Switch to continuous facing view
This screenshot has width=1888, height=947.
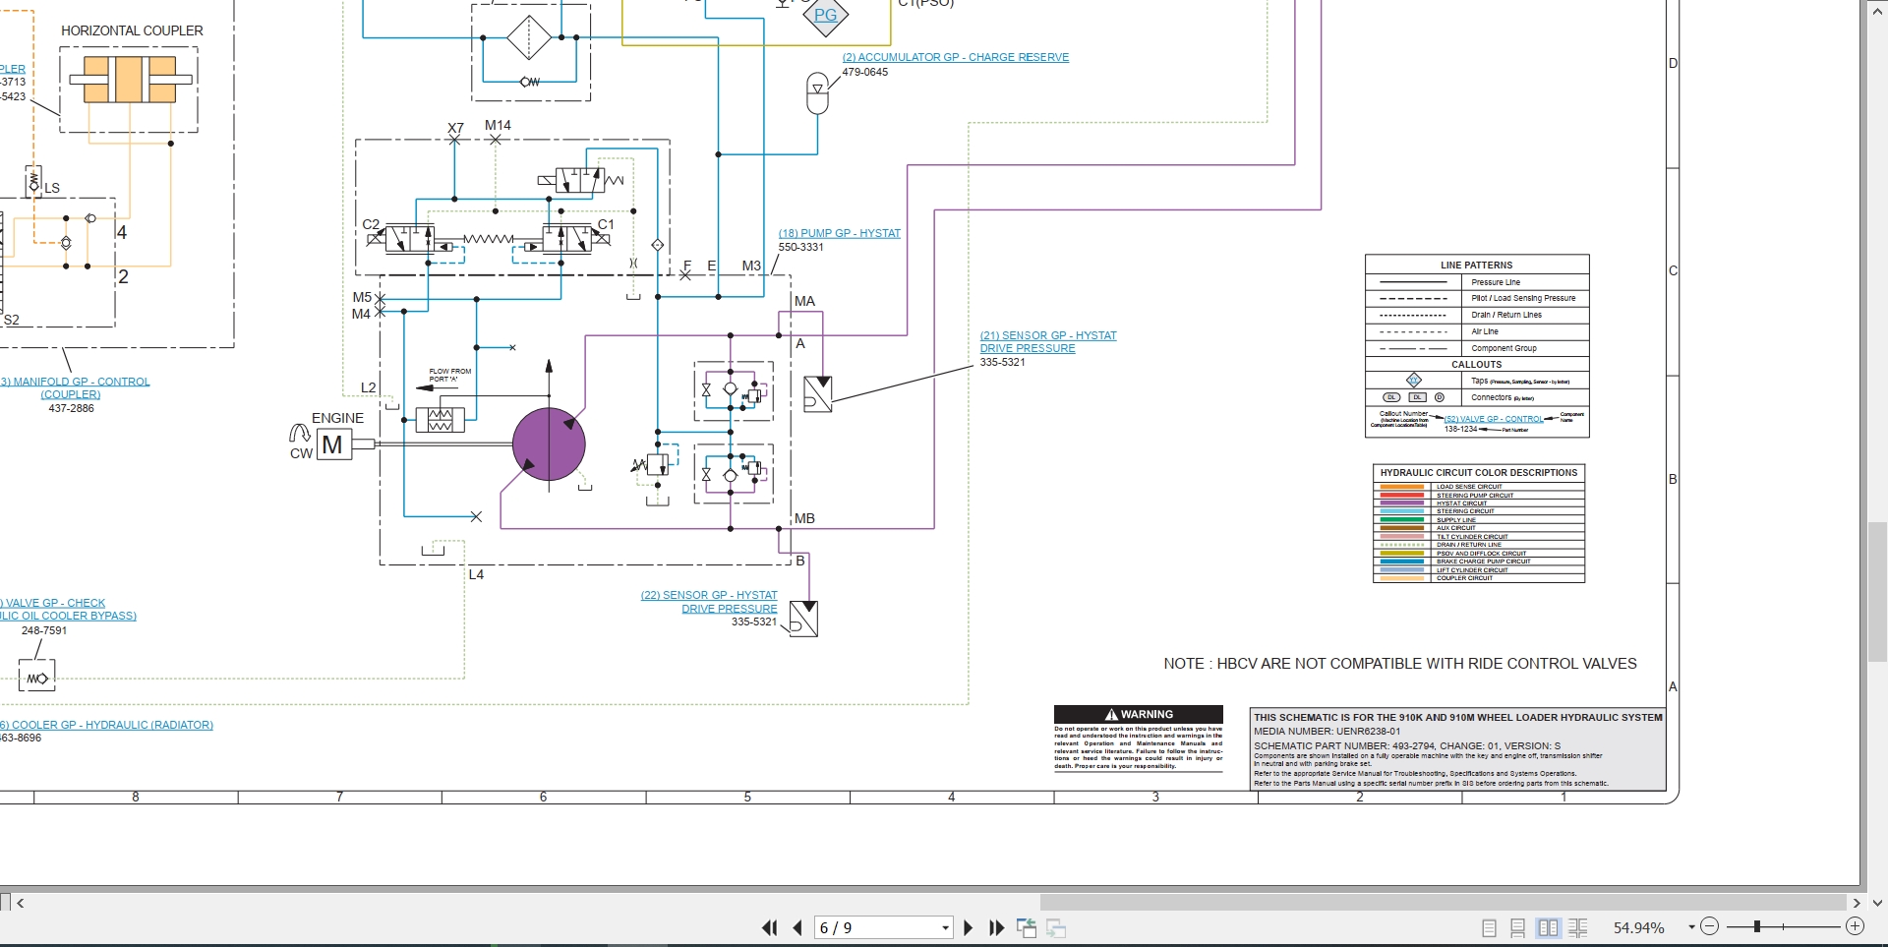click(x=1577, y=927)
